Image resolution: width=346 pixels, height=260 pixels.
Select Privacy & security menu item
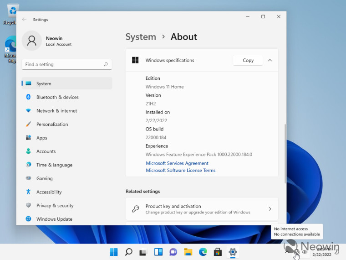coord(55,206)
